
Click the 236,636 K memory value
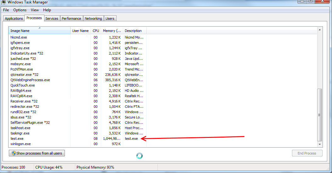113,75
